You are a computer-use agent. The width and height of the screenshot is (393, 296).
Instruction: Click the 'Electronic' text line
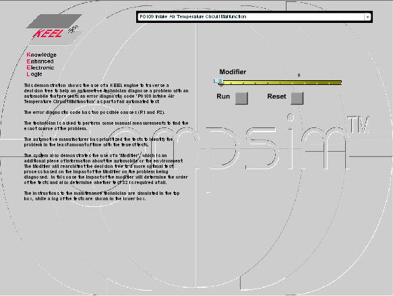pos(40,67)
